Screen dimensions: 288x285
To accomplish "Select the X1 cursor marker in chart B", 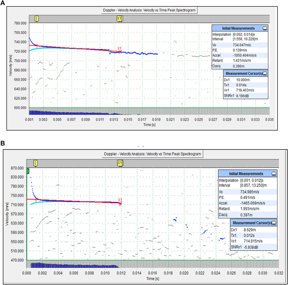I will pyautogui.click(x=120, y=163).
